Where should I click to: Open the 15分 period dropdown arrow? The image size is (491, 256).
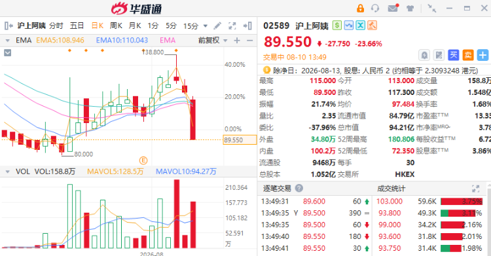(x=206, y=26)
